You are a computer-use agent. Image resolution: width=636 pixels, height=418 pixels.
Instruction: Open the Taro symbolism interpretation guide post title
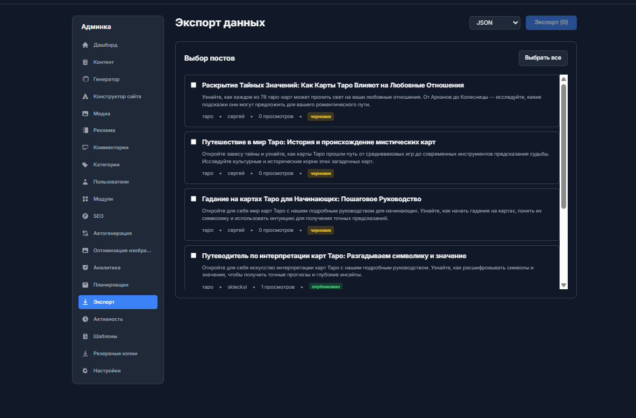[334, 255]
